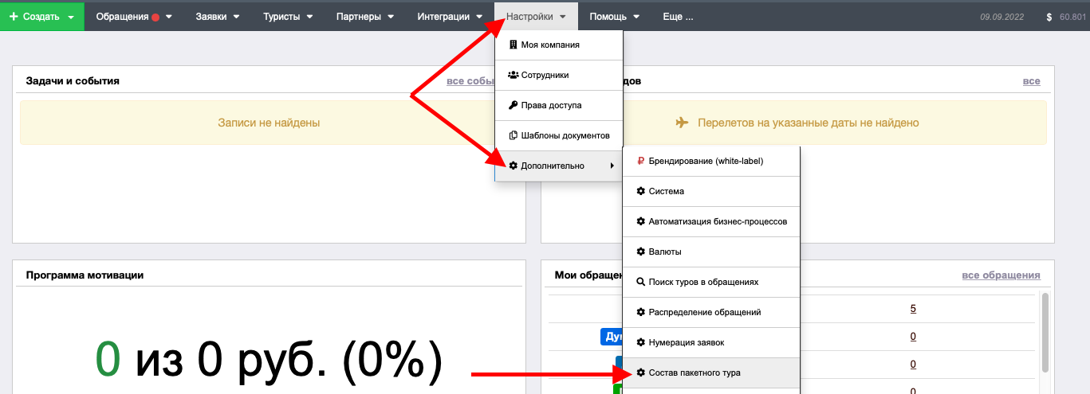Click gear icon next to Распределение обращений
This screenshot has height=394, width=1090.
tap(640, 312)
